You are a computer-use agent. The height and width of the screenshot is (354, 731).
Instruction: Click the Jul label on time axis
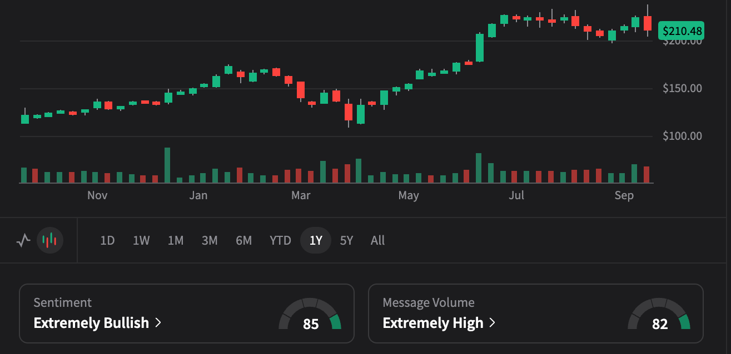point(517,195)
